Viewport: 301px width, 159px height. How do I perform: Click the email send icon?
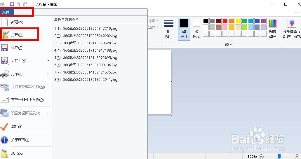click(4, 100)
